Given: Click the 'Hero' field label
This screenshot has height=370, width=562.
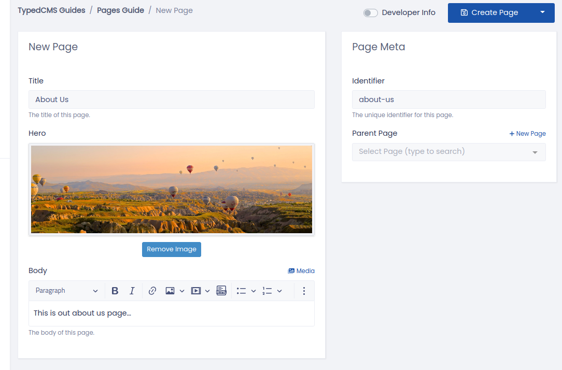Looking at the screenshot, I should (x=37, y=133).
